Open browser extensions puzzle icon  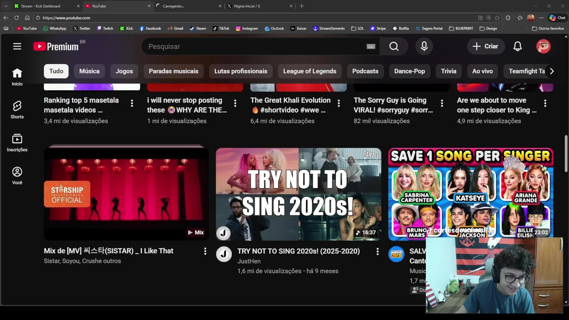pyautogui.click(x=508, y=18)
